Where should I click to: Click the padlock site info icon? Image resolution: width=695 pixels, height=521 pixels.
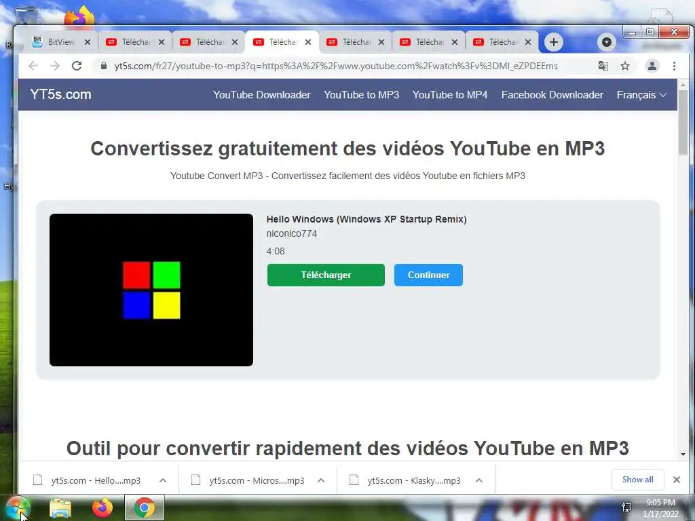point(104,66)
